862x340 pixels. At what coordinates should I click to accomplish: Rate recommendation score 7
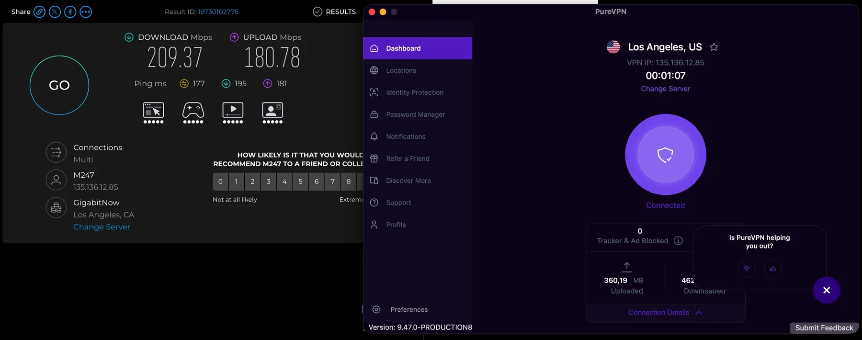pyautogui.click(x=332, y=181)
